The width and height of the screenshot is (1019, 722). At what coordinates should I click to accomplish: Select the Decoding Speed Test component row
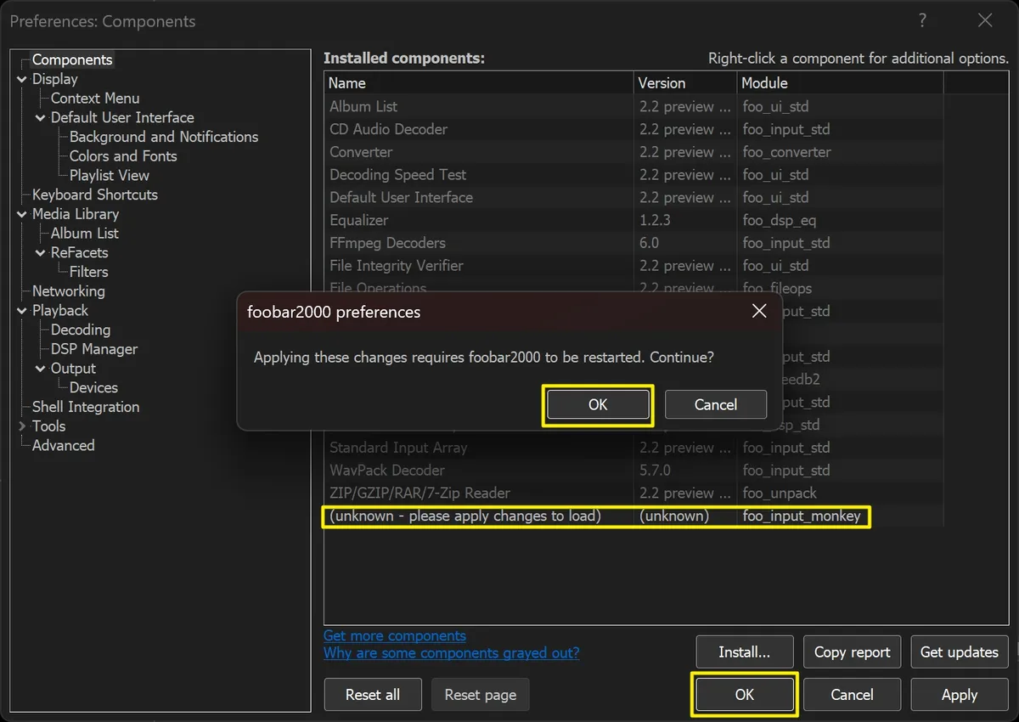pyautogui.click(x=633, y=175)
